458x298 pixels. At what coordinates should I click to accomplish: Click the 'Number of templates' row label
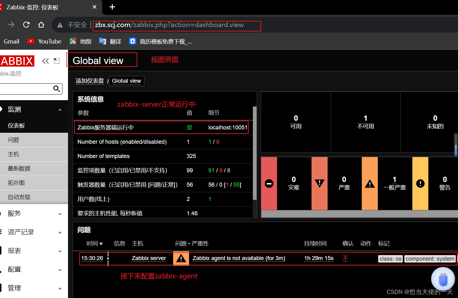(104, 156)
